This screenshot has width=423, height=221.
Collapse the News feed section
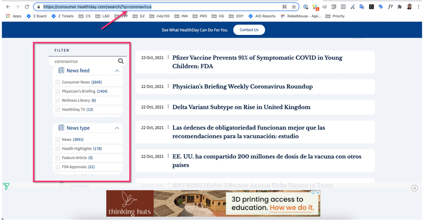click(117, 71)
